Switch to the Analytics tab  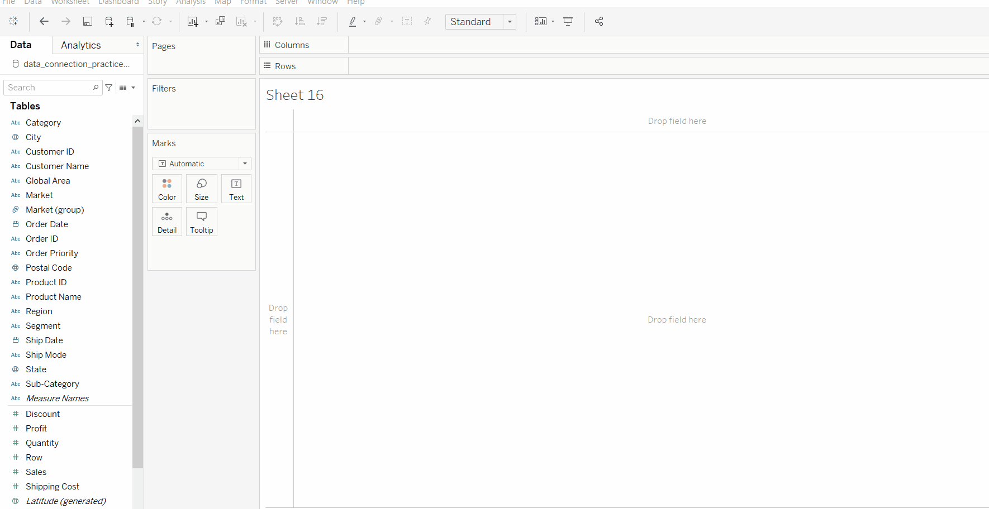point(81,45)
